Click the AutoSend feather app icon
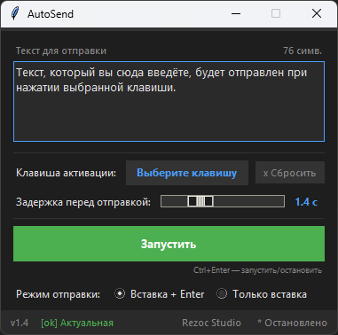338x335 pixels. point(14,13)
